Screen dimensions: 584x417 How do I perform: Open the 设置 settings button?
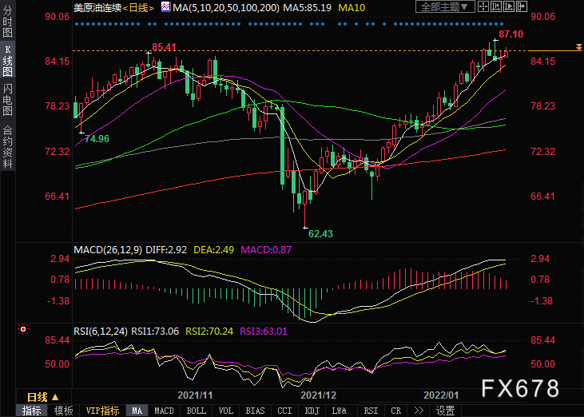click(x=446, y=411)
